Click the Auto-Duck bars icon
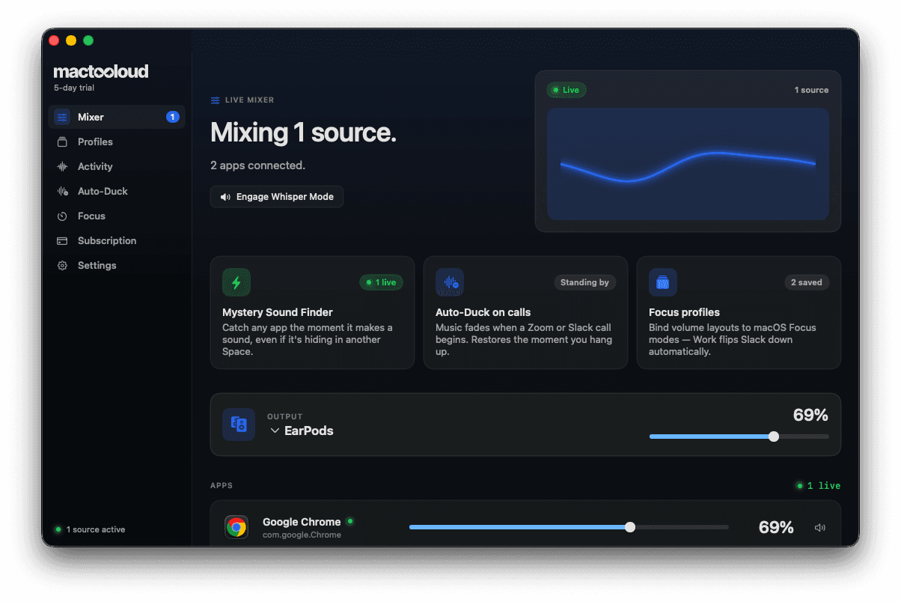Screen dimensions: 901x602 pyautogui.click(x=63, y=191)
